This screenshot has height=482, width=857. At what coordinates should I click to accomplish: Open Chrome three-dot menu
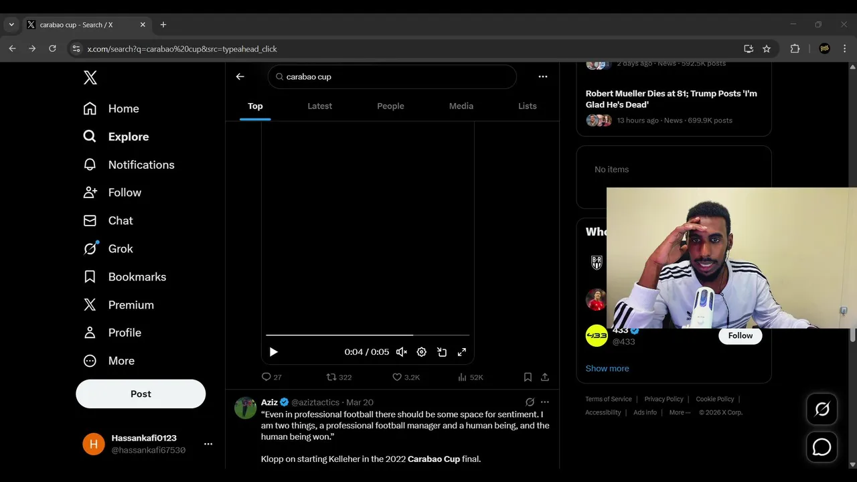tap(844, 49)
